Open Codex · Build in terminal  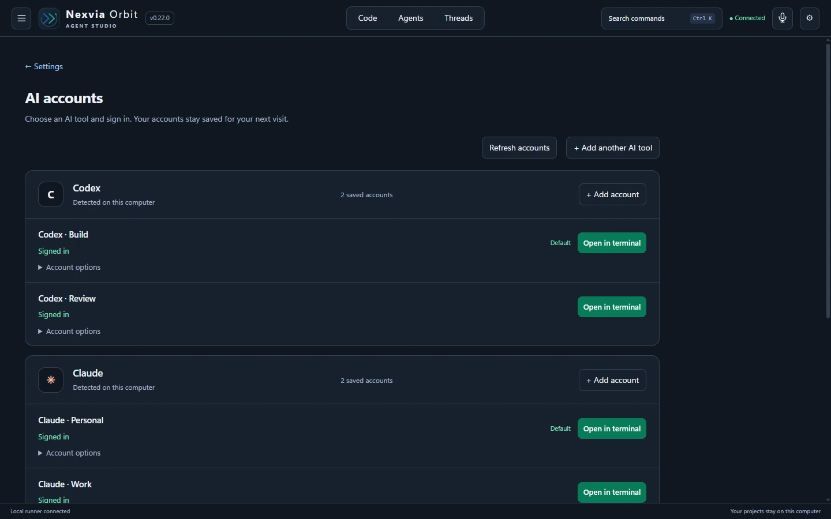click(x=612, y=243)
